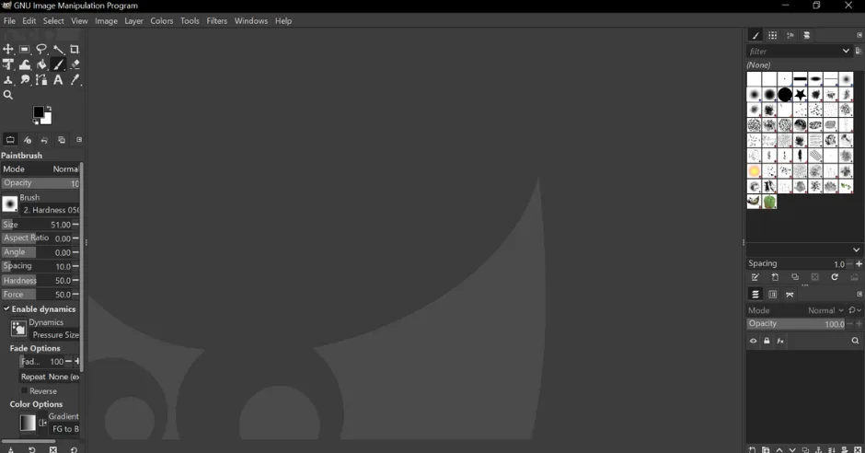
Task: Click the gradient preview swatch
Action: (28, 423)
